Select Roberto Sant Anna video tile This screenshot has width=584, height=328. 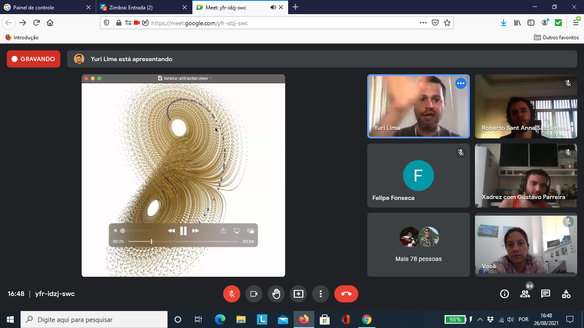coord(526,106)
